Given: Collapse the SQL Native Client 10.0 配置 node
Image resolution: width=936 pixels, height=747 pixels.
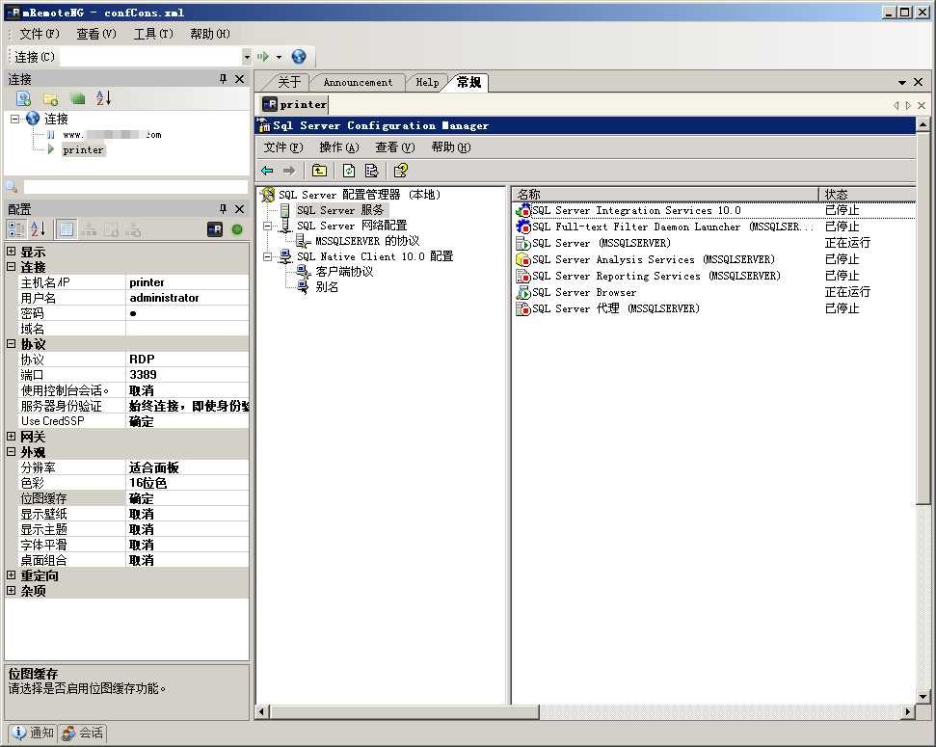Looking at the screenshot, I should pos(268,256).
